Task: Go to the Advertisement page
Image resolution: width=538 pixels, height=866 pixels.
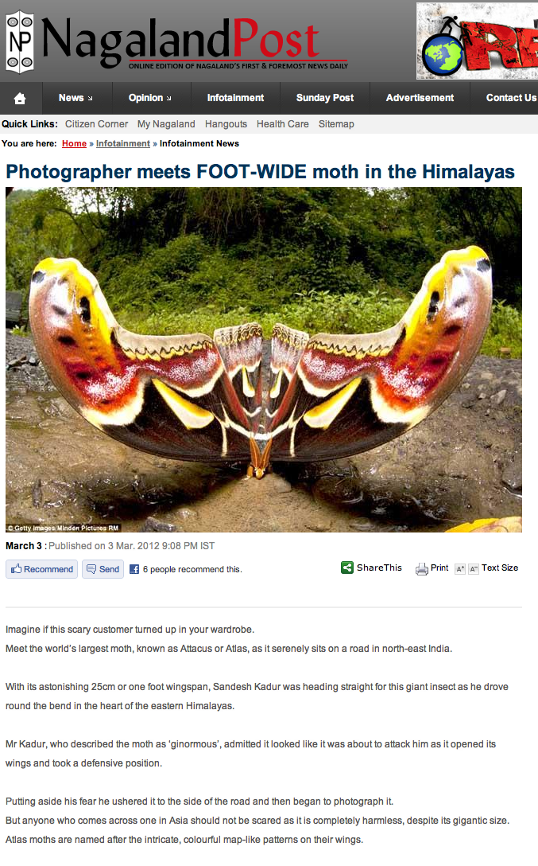Action: (x=420, y=98)
